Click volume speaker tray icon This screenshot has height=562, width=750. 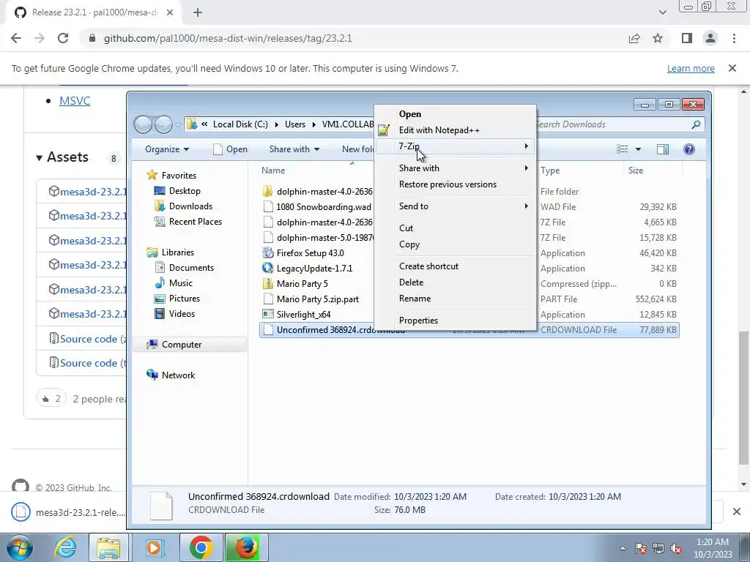[676, 549]
